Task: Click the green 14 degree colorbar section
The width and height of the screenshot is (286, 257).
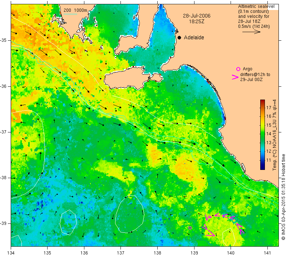Action: click(x=262, y=134)
